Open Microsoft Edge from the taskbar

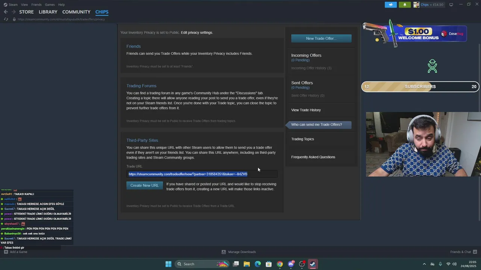(x=258, y=264)
